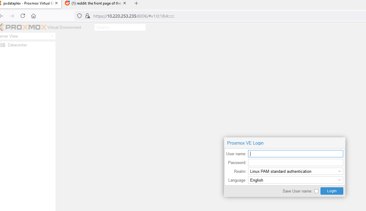
Task: Close the reddit front page tab
Action: [x=125, y=3]
